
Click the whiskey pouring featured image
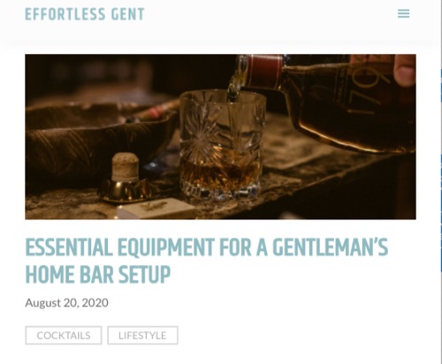point(220,137)
